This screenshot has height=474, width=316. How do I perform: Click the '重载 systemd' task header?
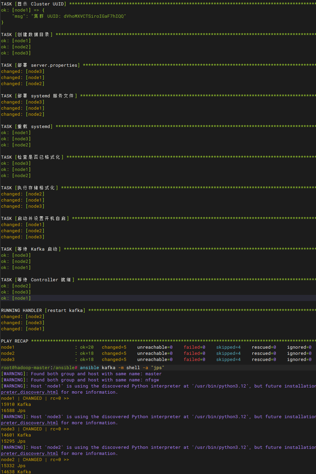pos(158,127)
